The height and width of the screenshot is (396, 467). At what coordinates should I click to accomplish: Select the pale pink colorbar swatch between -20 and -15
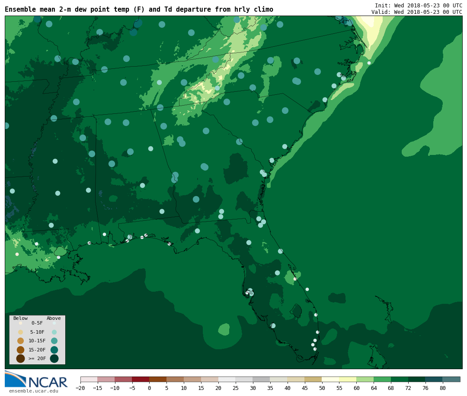click(x=89, y=380)
